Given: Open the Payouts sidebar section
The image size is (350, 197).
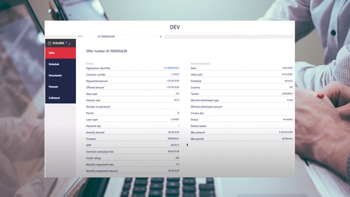Looking at the screenshot, I should point(60,86).
